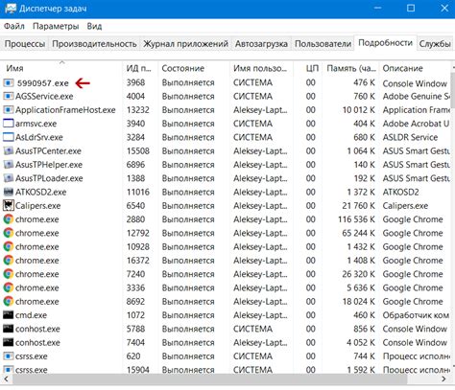The image size is (455, 390).
Task: Switch to the Службы tab
Action: [x=435, y=43]
